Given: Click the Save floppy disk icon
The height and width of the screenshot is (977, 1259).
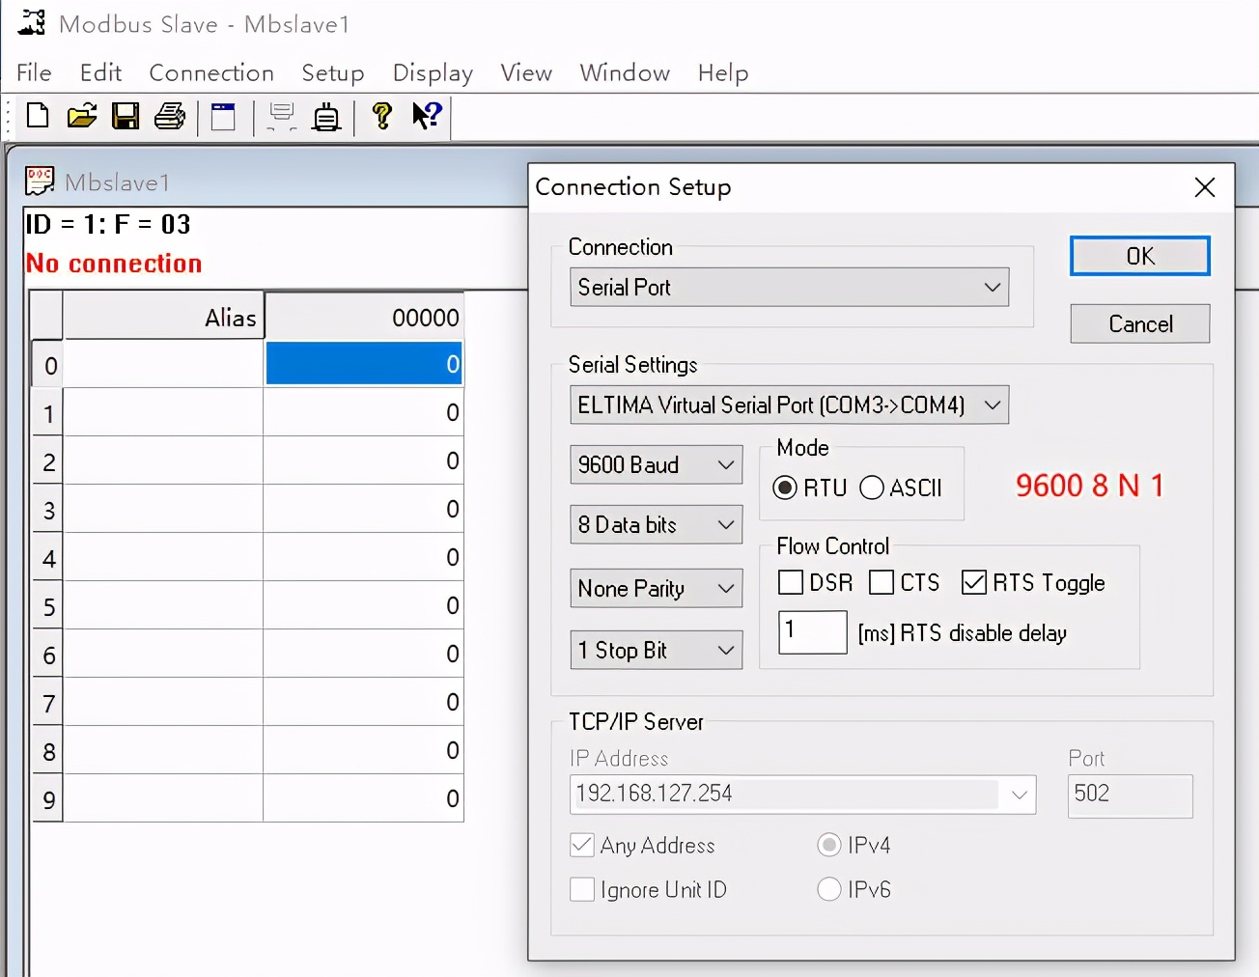Looking at the screenshot, I should (126, 116).
